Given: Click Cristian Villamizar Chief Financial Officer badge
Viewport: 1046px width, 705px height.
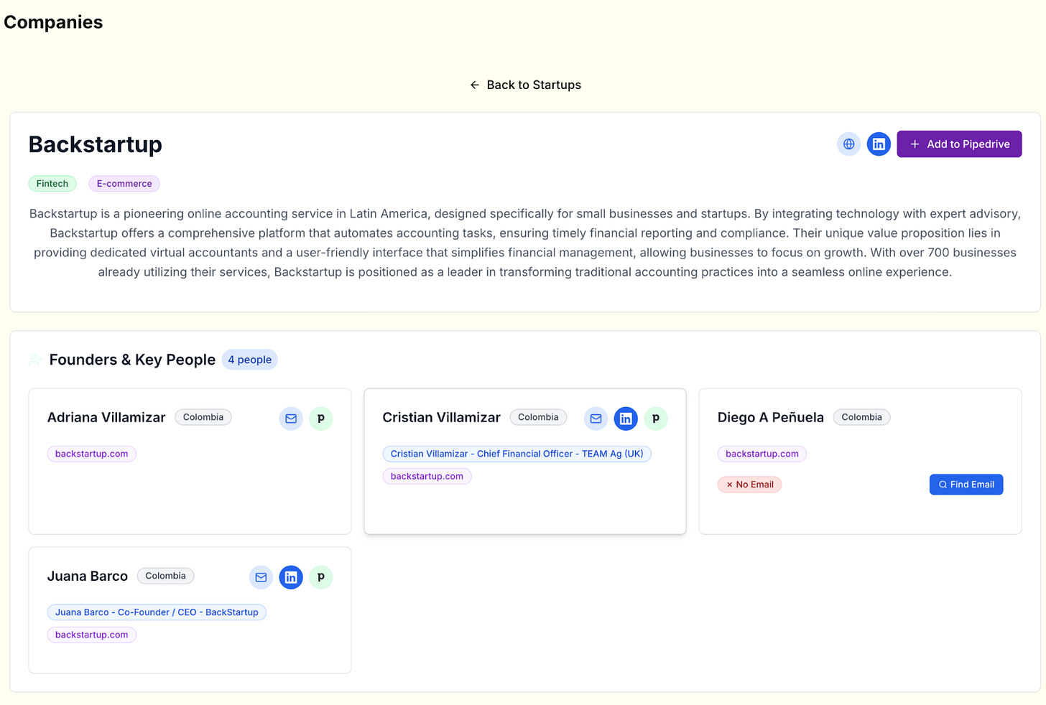Looking at the screenshot, I should (x=517, y=454).
